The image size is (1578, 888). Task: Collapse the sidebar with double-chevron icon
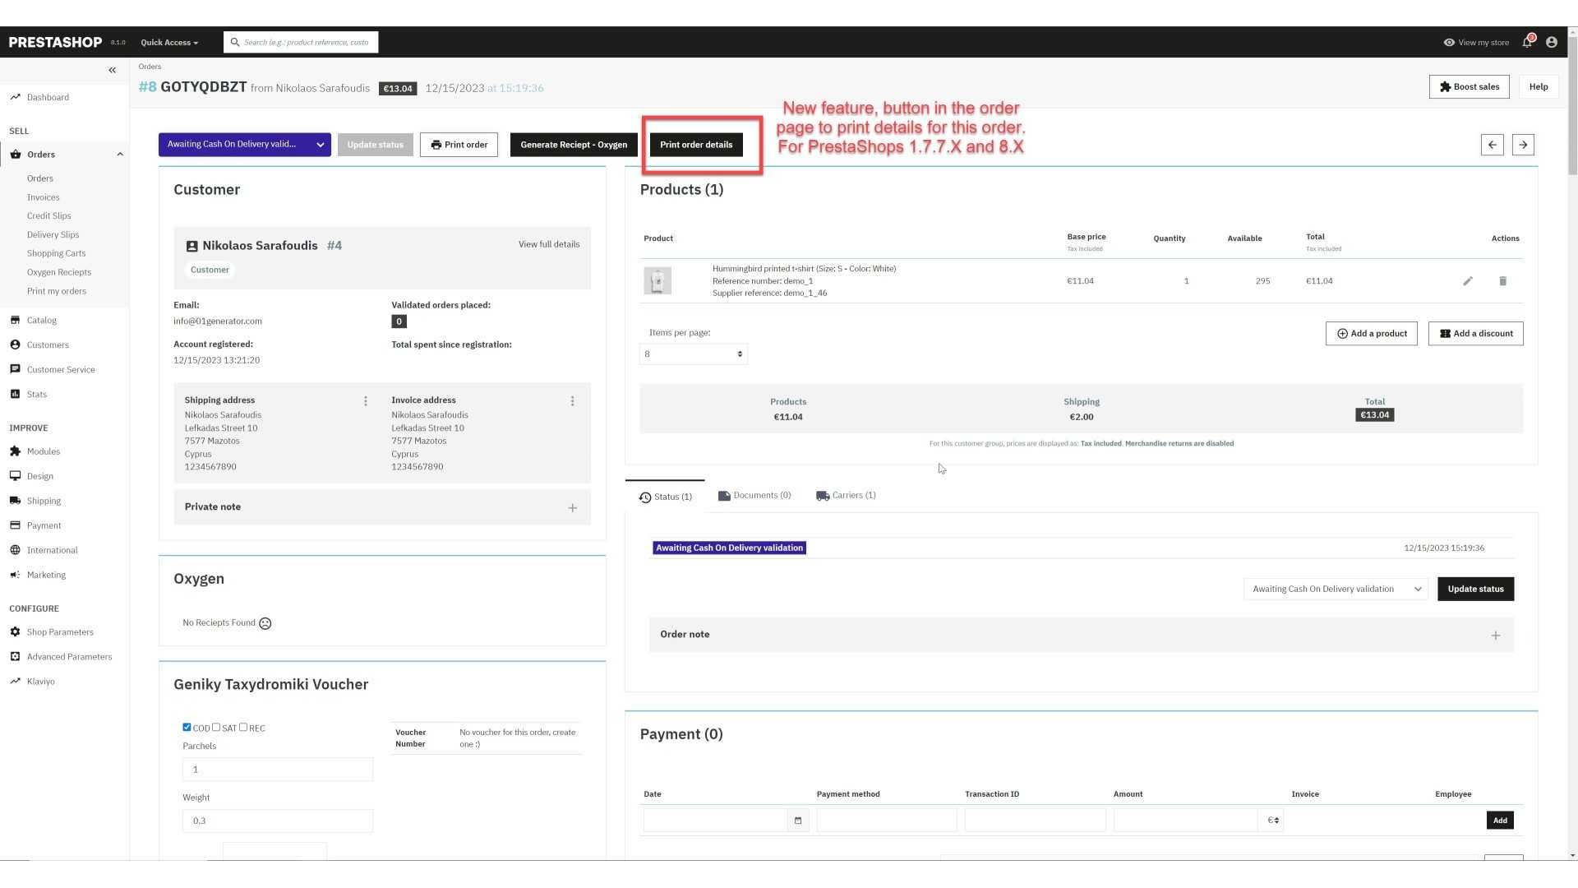tap(113, 70)
